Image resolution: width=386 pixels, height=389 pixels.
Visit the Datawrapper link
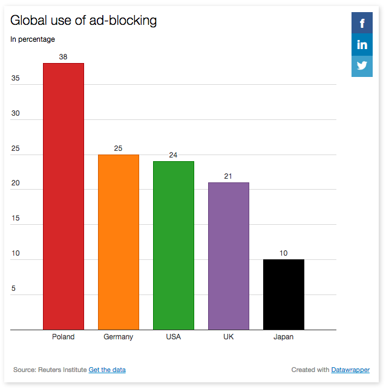tap(350, 370)
